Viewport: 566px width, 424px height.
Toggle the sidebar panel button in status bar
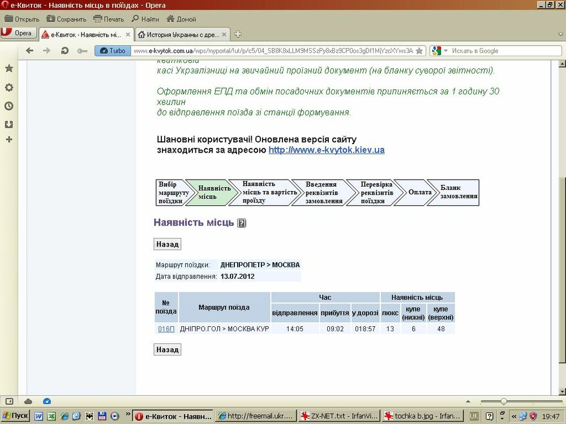[x=10, y=401]
